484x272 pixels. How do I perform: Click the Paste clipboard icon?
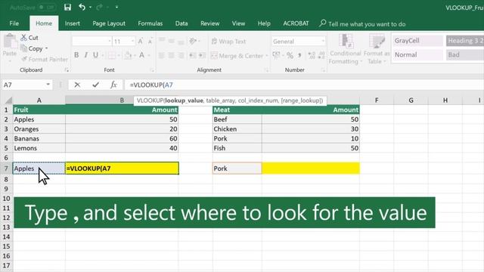coord(10,42)
